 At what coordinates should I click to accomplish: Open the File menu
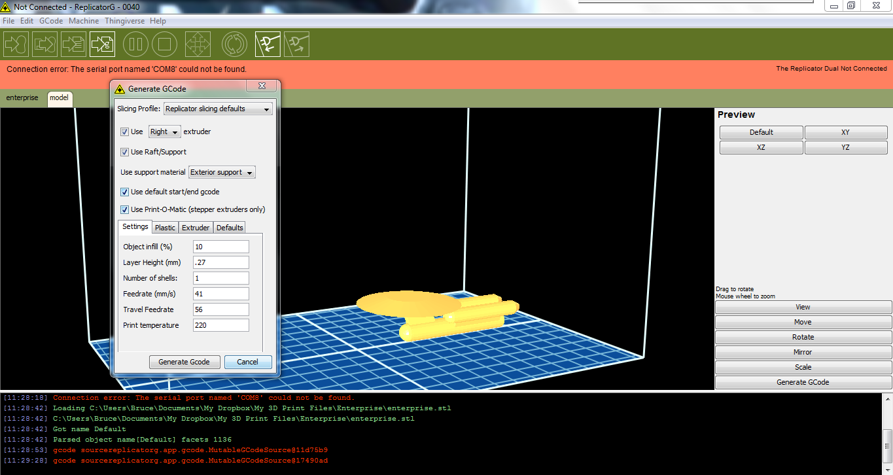(9, 21)
